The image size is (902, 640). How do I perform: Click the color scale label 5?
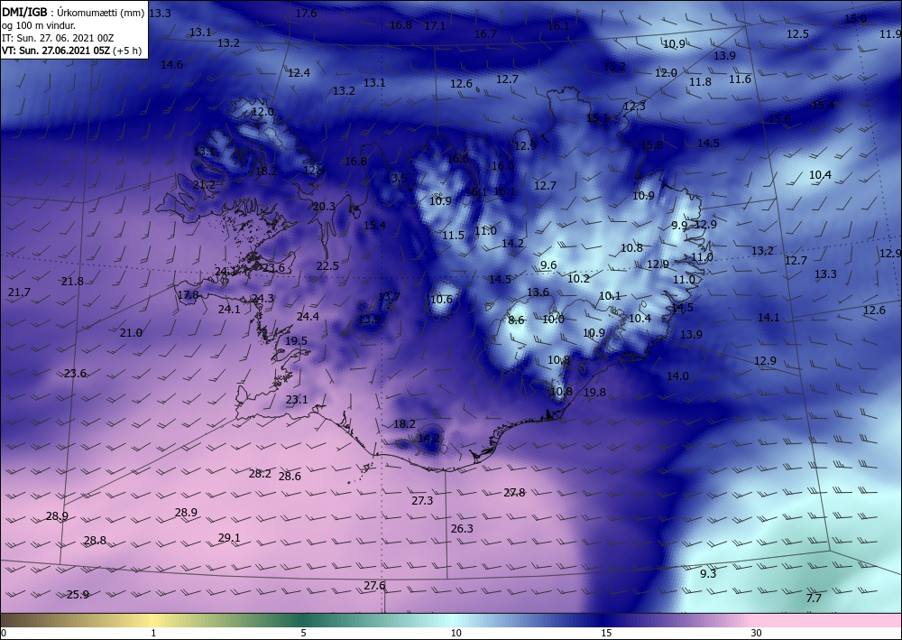click(x=303, y=633)
